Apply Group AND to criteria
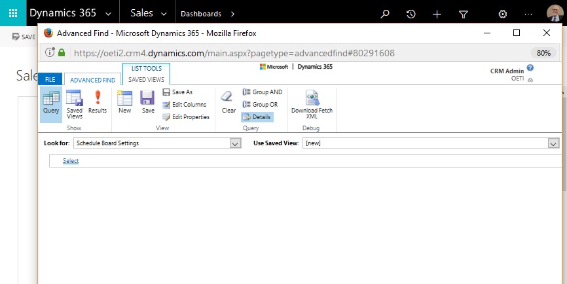The width and height of the screenshot is (567, 284). tap(262, 92)
